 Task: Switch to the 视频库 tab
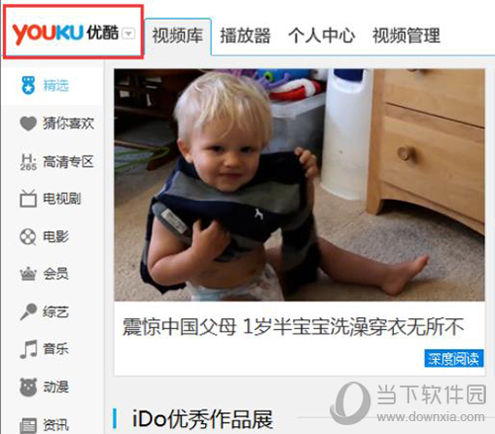pyautogui.click(x=177, y=36)
